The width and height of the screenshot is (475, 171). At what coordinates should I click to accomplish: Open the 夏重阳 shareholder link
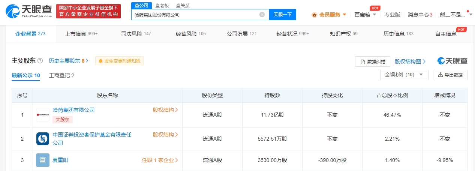(x=60, y=160)
